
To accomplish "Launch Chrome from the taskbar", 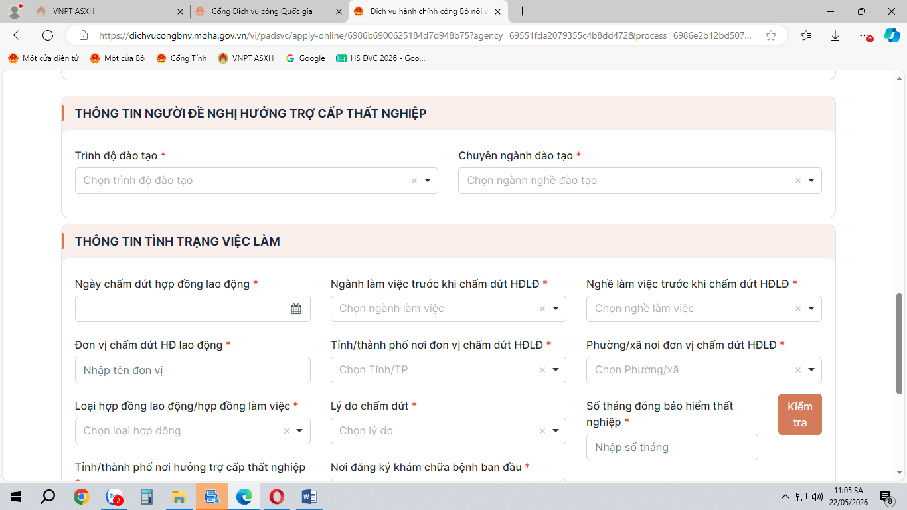I will [x=82, y=497].
